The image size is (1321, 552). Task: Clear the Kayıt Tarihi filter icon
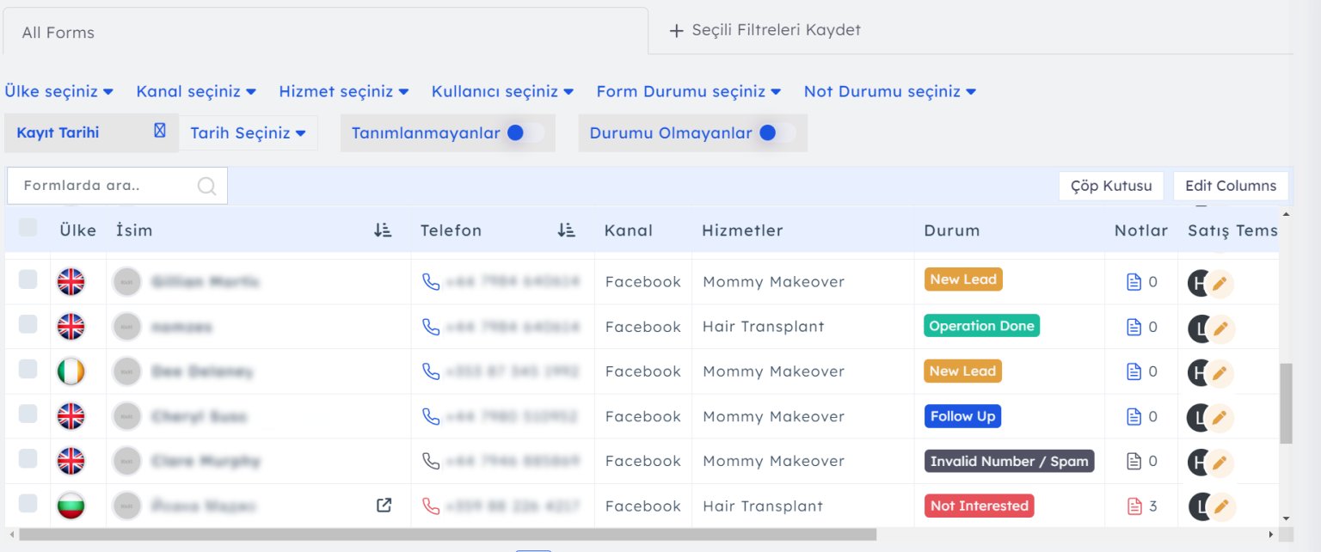[x=159, y=132]
